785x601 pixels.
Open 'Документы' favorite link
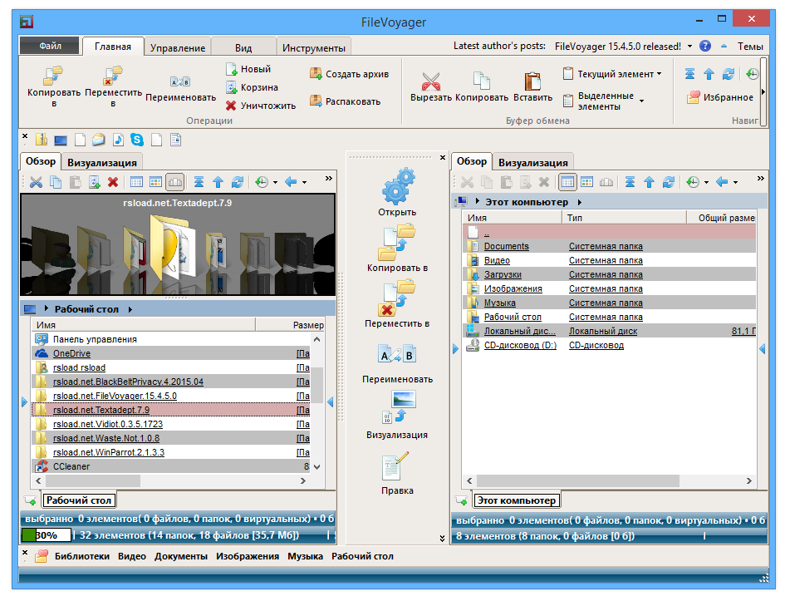point(181,556)
